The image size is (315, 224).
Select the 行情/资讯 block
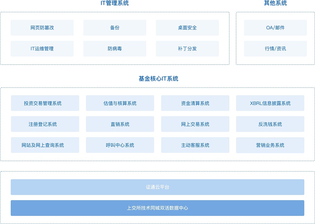coord(275,49)
